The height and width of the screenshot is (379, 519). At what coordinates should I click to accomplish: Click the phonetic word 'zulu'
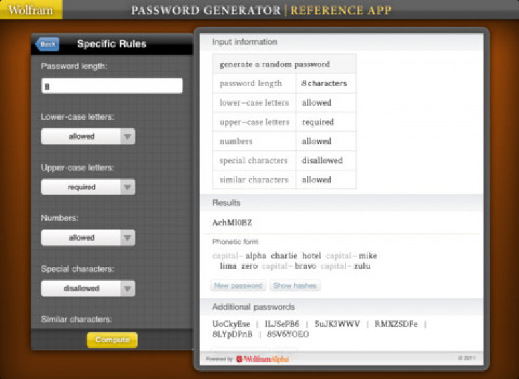pyautogui.click(x=362, y=266)
